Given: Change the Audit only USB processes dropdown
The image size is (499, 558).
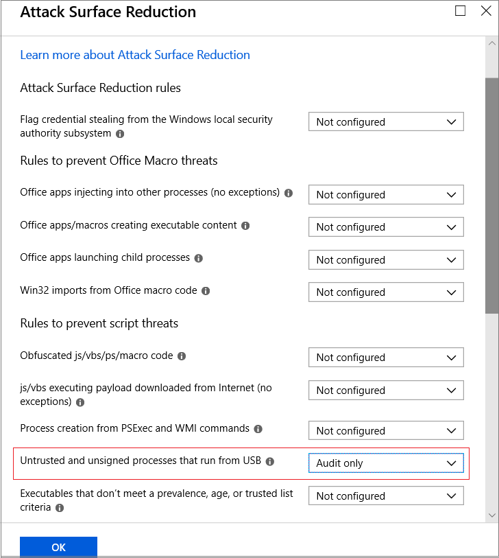Looking at the screenshot, I should pyautogui.click(x=386, y=463).
